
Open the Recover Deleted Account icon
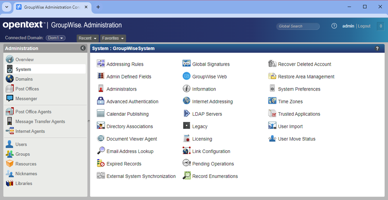point(272,64)
